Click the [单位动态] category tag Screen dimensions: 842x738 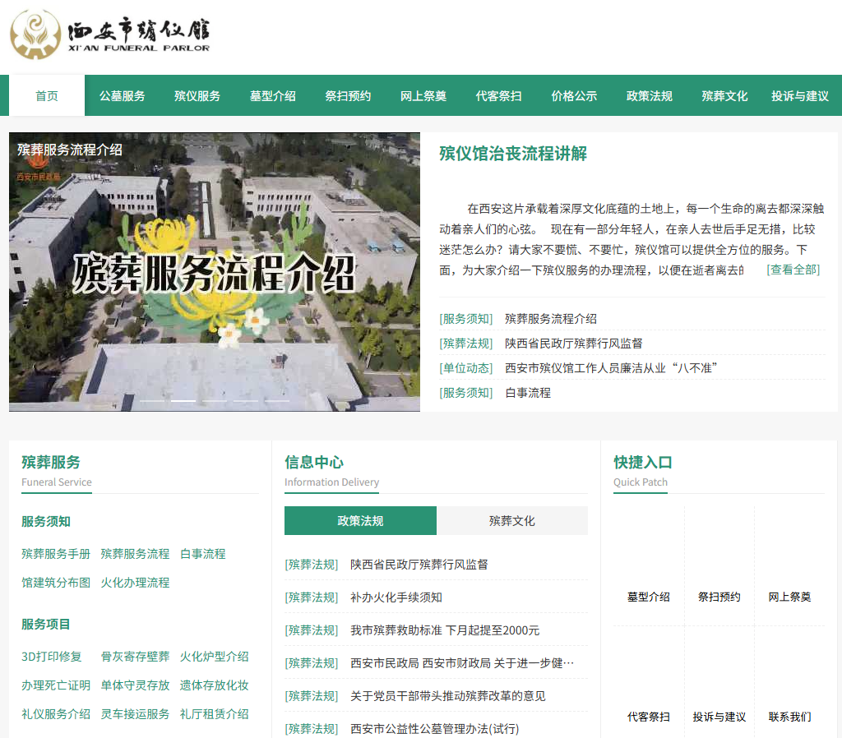[466, 368]
